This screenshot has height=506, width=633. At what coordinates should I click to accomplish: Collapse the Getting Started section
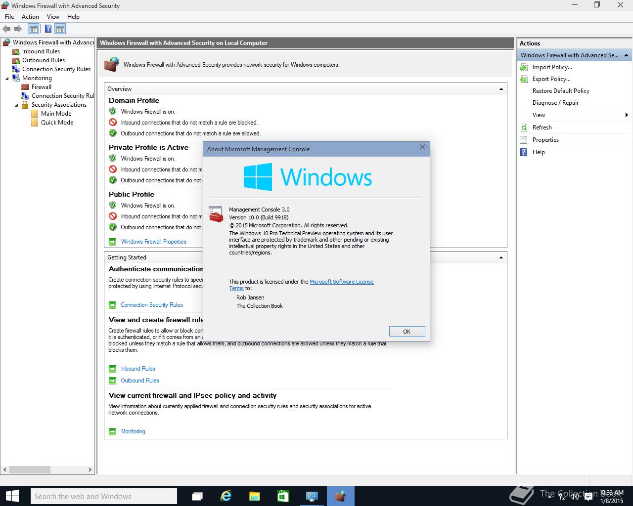click(x=501, y=257)
